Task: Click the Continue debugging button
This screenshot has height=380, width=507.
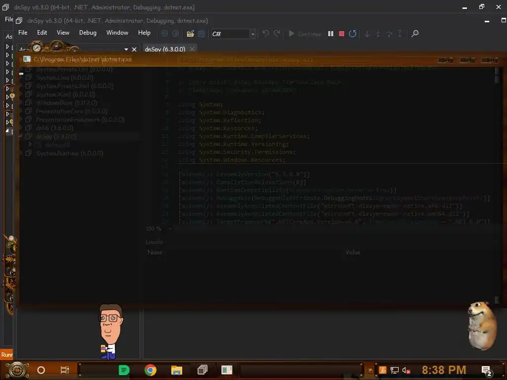Action: 304,34
